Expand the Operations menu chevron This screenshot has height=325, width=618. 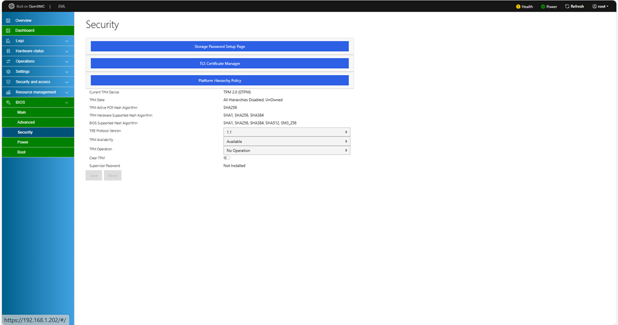tap(67, 62)
